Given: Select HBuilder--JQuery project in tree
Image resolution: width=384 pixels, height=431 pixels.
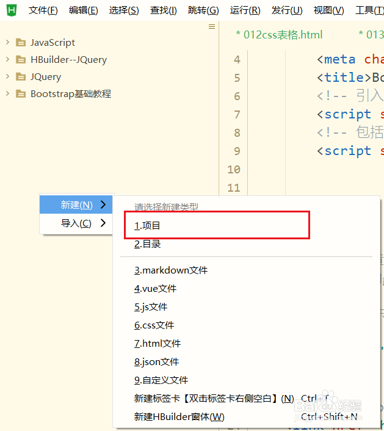Looking at the screenshot, I should [69, 60].
